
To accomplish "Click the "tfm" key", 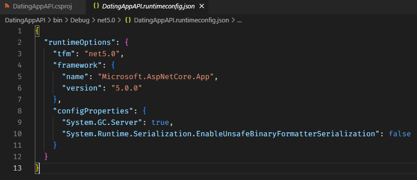I will [x=64, y=54].
